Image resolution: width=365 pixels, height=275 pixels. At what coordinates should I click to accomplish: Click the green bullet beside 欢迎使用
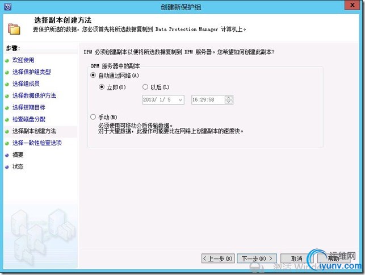click(7, 61)
